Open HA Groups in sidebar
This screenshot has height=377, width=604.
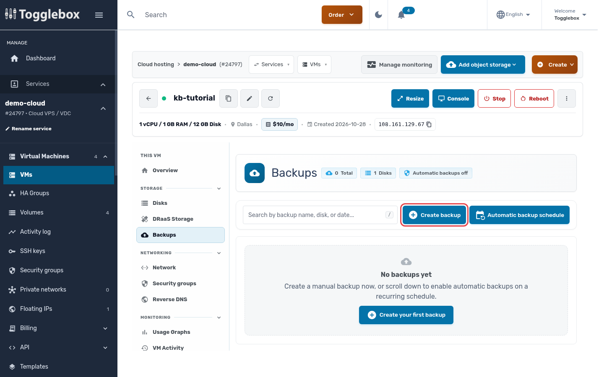click(59, 193)
